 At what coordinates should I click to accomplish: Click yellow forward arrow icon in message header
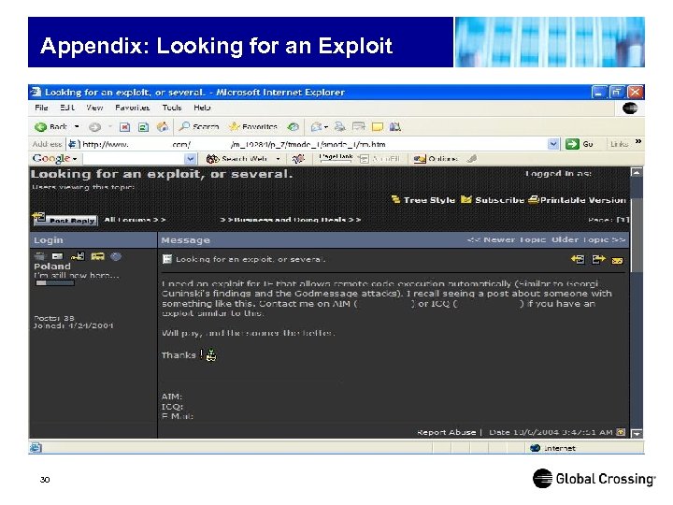[598, 259]
